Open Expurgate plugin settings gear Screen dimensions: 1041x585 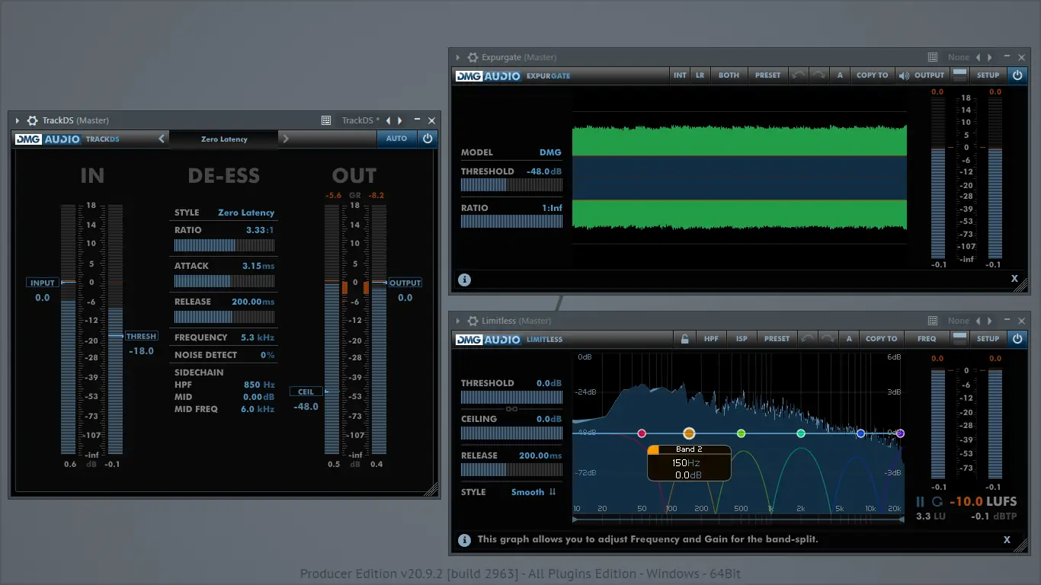coord(472,57)
